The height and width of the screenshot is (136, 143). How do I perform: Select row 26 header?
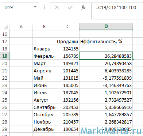coord(5,107)
